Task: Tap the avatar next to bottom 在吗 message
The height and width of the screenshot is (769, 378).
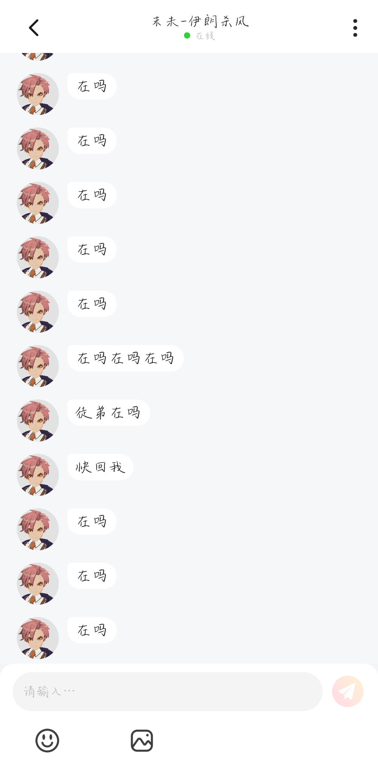Action: pyautogui.click(x=38, y=638)
